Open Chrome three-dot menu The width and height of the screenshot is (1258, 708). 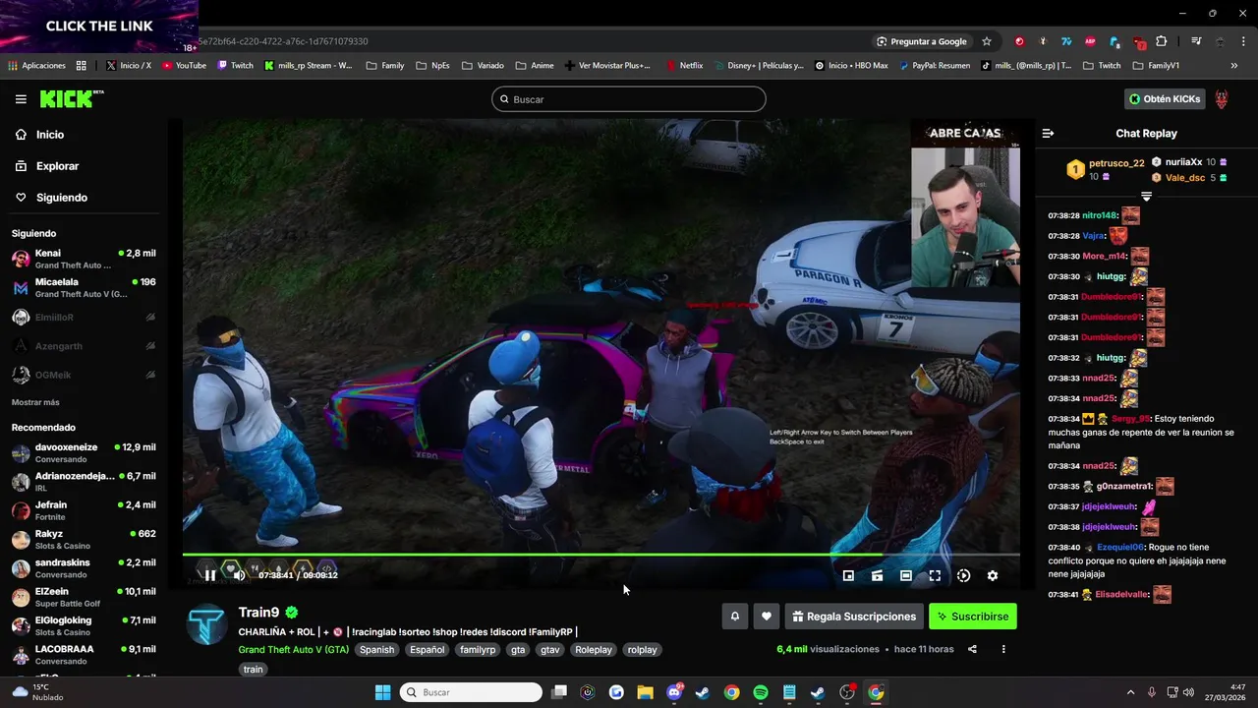coord(1243,41)
